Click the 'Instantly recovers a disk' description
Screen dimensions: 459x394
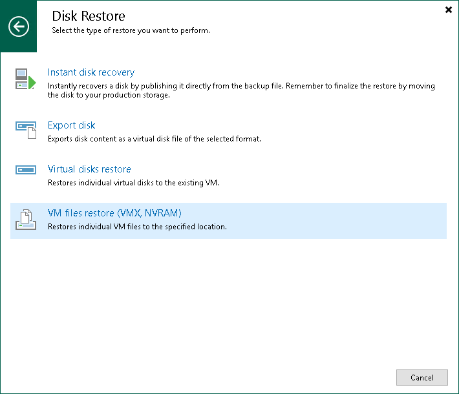[x=241, y=86]
